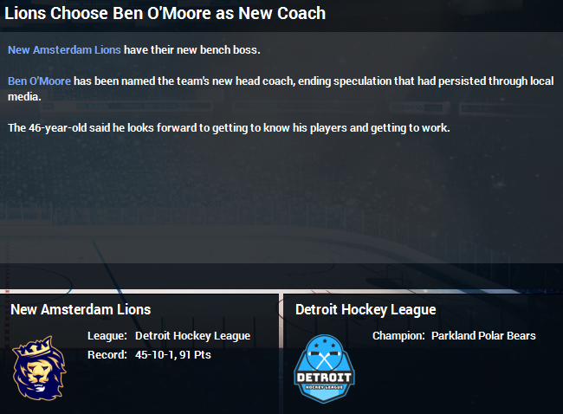Click the 'have their new bench boss' sentence
The image size is (563, 414).
[191, 49]
